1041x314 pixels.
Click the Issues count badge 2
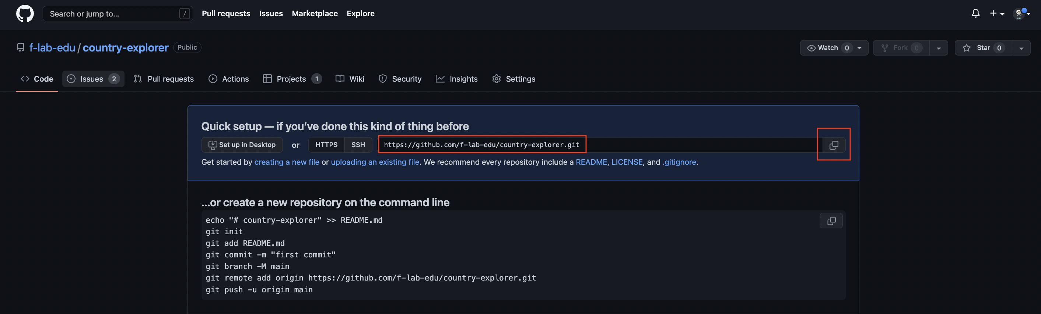coord(114,79)
